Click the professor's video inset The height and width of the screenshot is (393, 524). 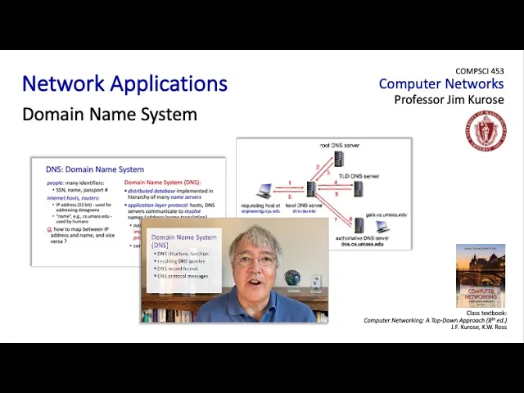(234, 271)
